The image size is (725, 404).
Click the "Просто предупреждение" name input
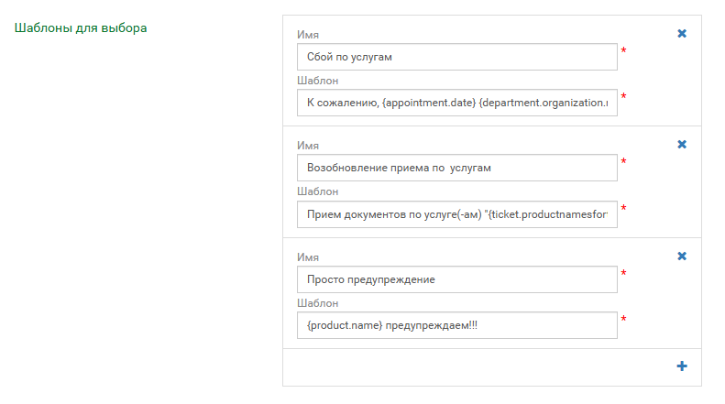456,279
